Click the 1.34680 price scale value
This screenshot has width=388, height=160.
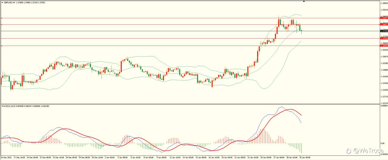[385, 70]
